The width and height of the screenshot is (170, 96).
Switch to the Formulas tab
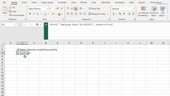pyautogui.click(x=62, y=2)
